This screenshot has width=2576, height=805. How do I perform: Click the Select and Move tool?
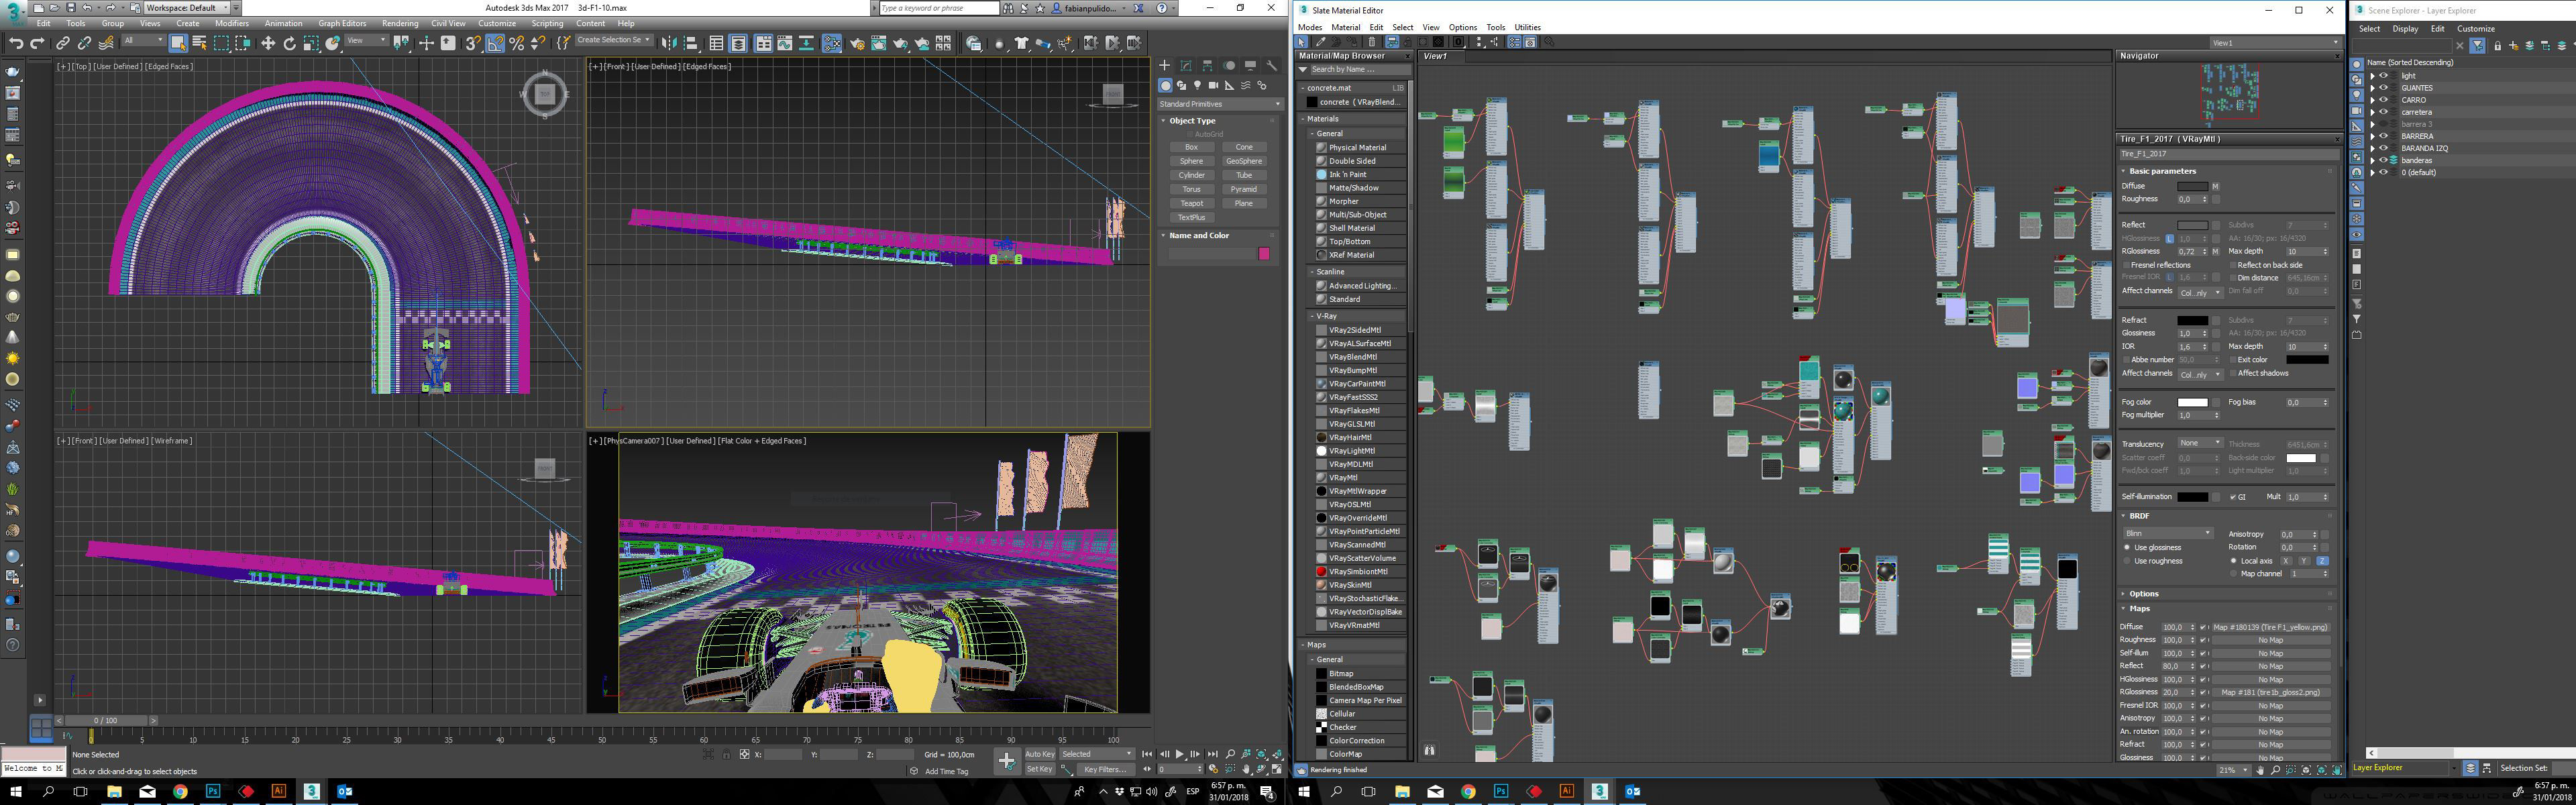[267, 43]
